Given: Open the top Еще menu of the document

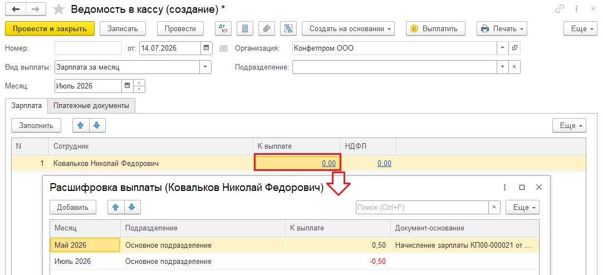Looking at the screenshot, I should tap(580, 28).
